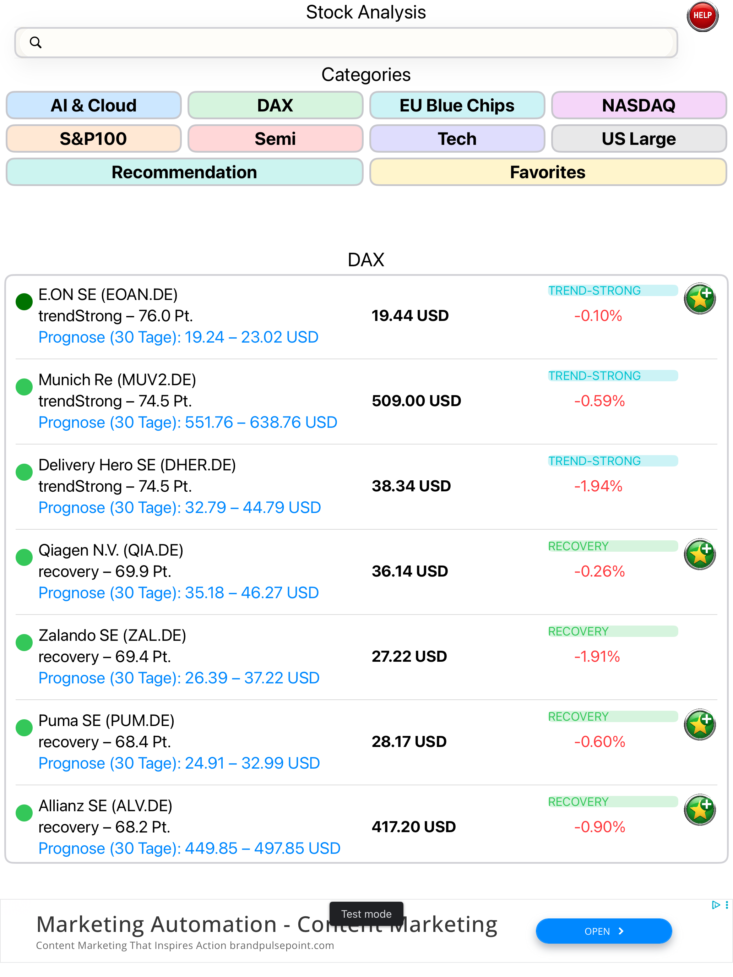The image size is (733, 977).
Task: Click the 27.22 USD price
Action: tap(409, 657)
